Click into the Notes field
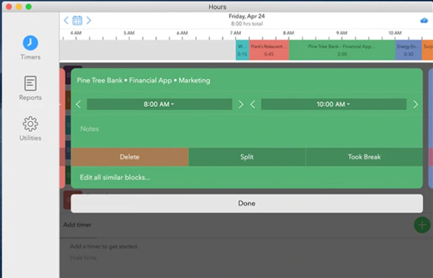 (x=246, y=129)
